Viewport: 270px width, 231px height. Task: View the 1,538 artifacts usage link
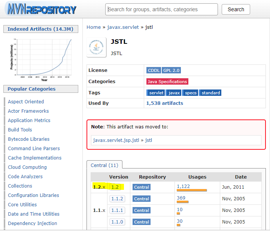pos(165,103)
